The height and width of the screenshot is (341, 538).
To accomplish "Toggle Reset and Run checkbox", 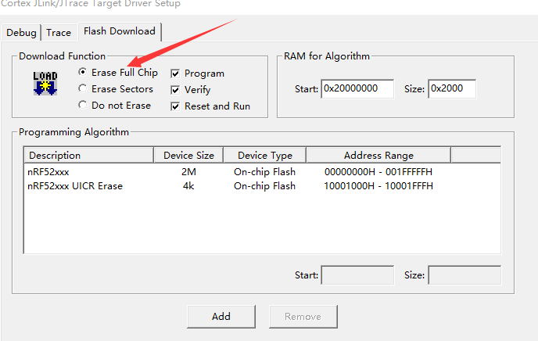I will 210,106.
